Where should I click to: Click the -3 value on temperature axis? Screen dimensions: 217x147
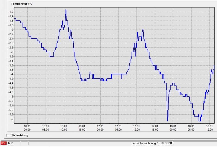point(12,52)
